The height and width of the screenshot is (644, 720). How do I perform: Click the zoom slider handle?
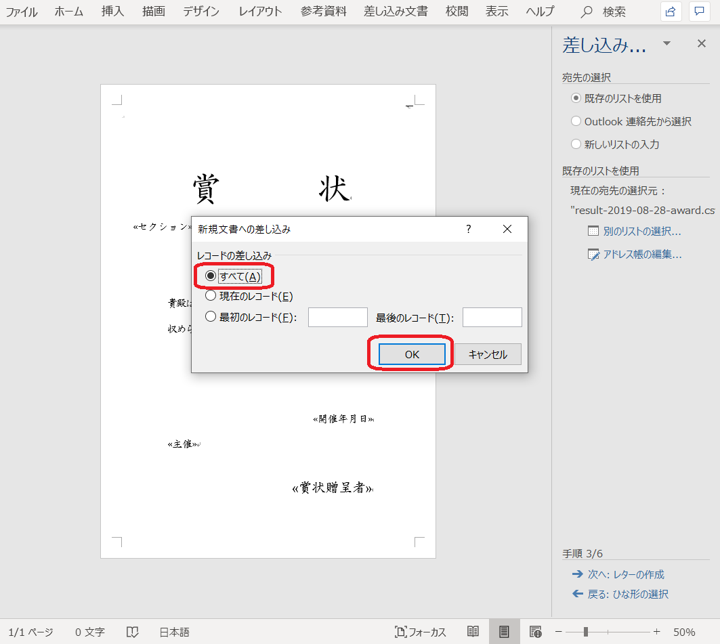[x=586, y=632]
